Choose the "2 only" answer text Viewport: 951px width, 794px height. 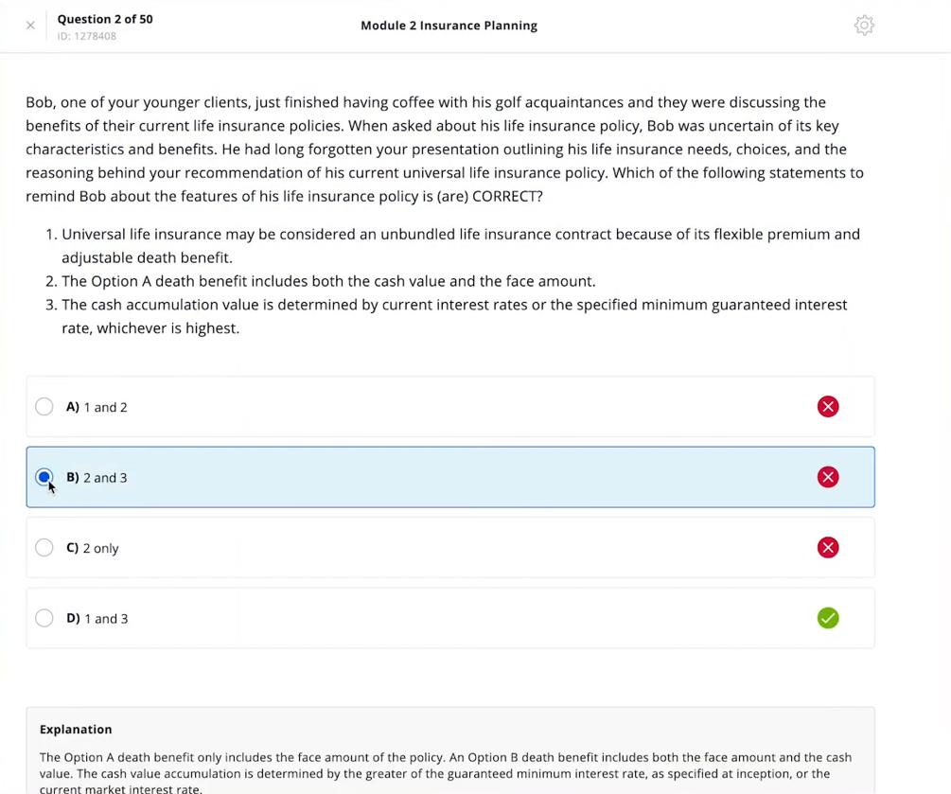100,549
